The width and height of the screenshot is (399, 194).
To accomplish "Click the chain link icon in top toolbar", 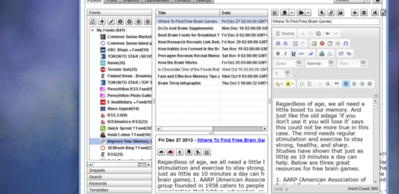I will [331, 13].
